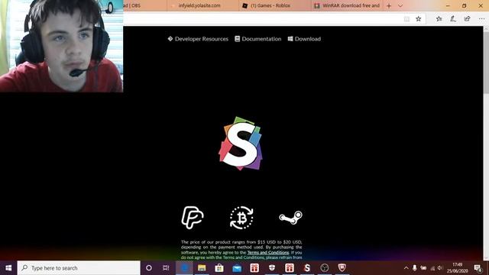Toggle reading view icon in address bar

pos(406,19)
